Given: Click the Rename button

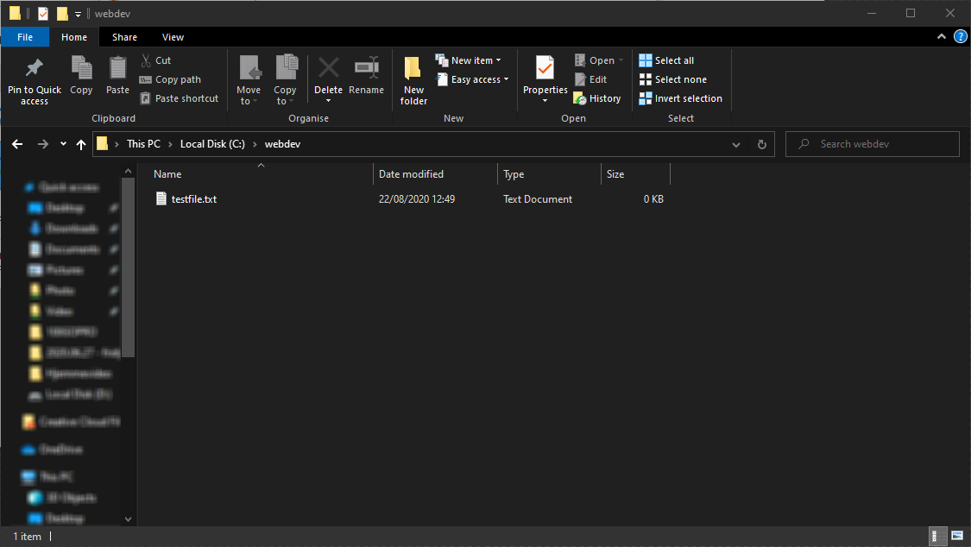Looking at the screenshot, I should coord(366,75).
